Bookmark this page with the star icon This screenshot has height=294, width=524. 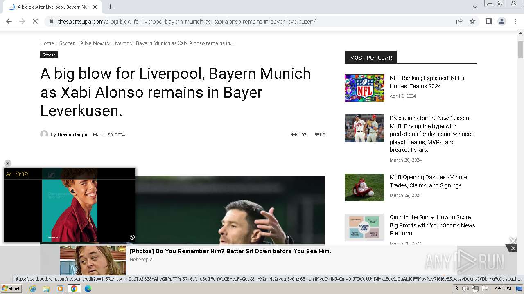click(472, 21)
